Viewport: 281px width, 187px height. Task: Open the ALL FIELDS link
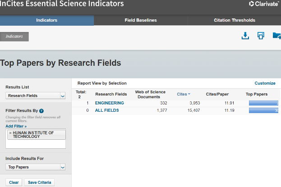coord(107,110)
